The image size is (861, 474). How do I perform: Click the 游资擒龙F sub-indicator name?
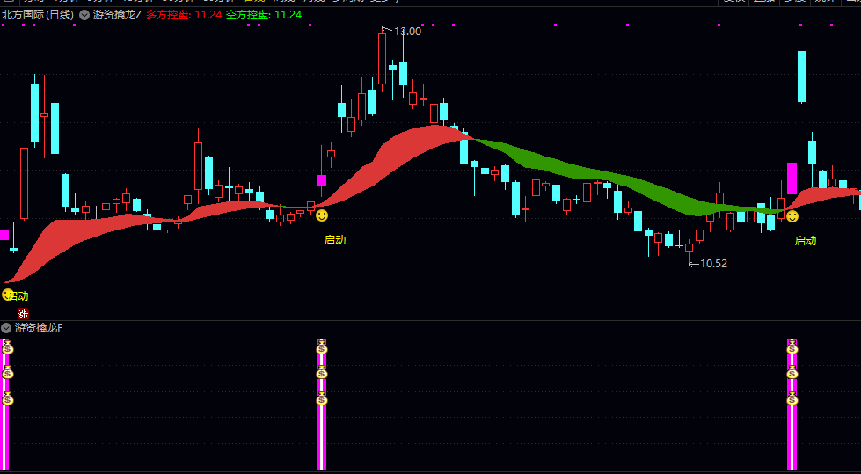pos(39,328)
